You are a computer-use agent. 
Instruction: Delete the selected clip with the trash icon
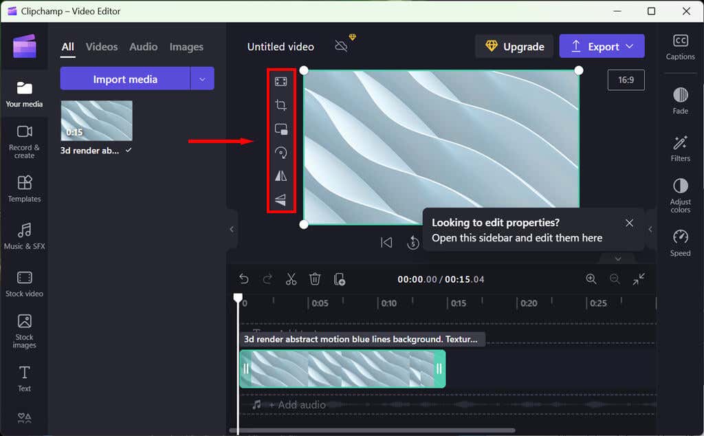click(x=315, y=279)
